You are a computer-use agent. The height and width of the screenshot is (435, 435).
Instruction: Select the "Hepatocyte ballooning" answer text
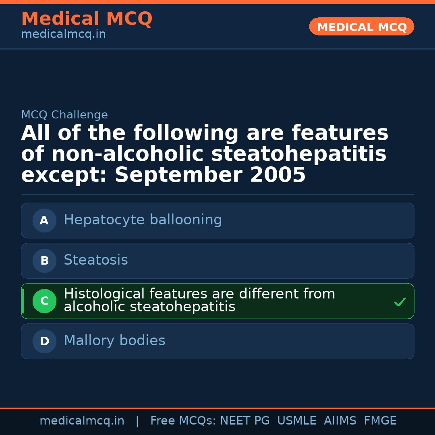[143, 220]
